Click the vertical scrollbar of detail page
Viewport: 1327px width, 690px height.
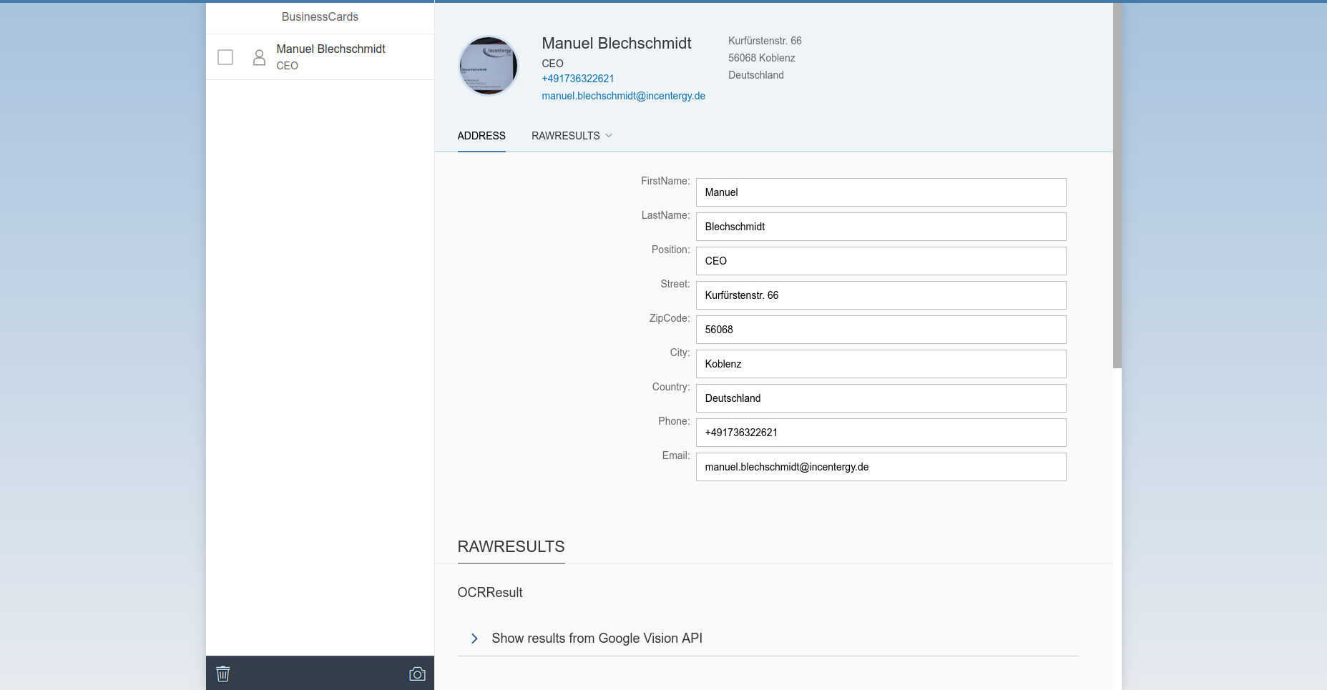1117,186
